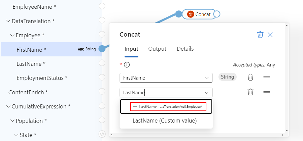
Task: Click the FirstName row reorder handle
Action: coord(267,77)
